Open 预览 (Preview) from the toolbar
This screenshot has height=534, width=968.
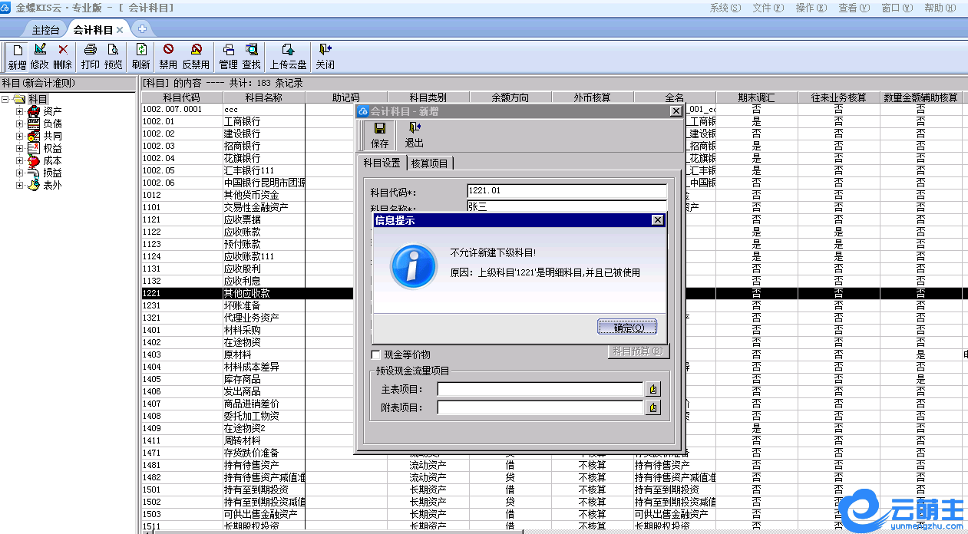pos(113,56)
